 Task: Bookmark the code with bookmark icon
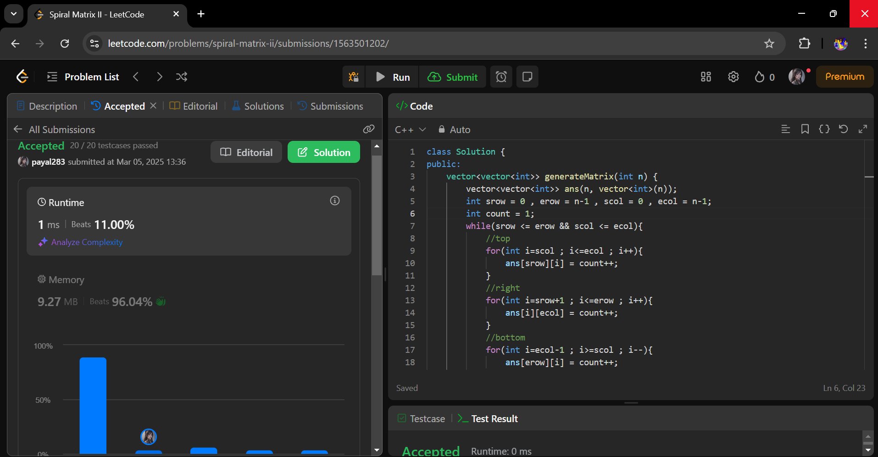805,129
